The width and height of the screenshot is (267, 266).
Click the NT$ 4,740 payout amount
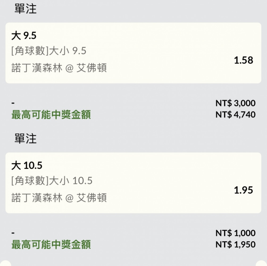(x=236, y=114)
